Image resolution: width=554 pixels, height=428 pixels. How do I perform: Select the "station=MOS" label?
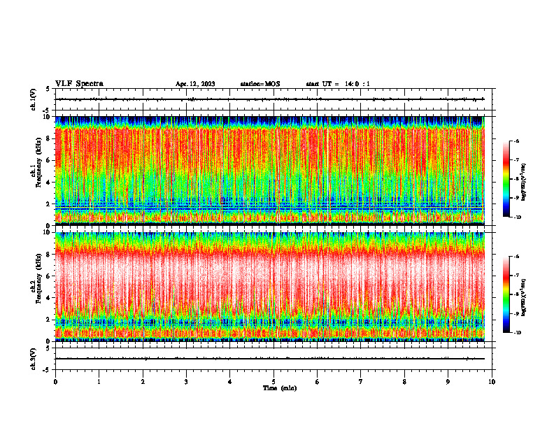[260, 84]
